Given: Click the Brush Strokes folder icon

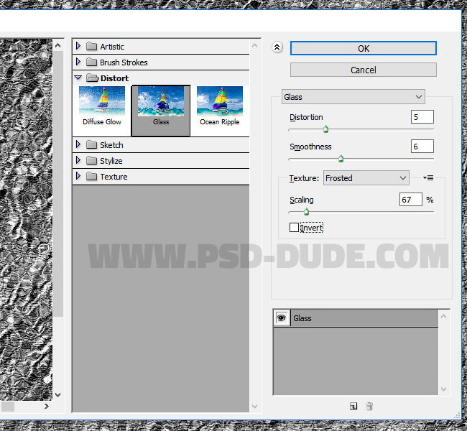Looking at the screenshot, I should (91, 62).
